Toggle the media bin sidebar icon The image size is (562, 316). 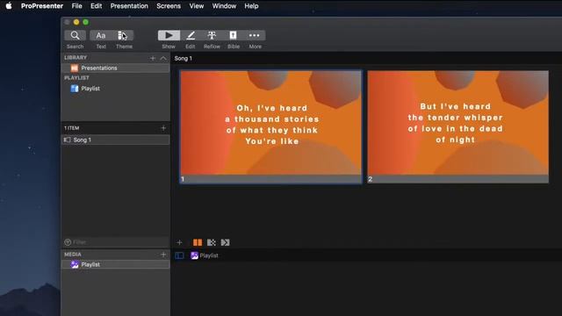coord(179,255)
